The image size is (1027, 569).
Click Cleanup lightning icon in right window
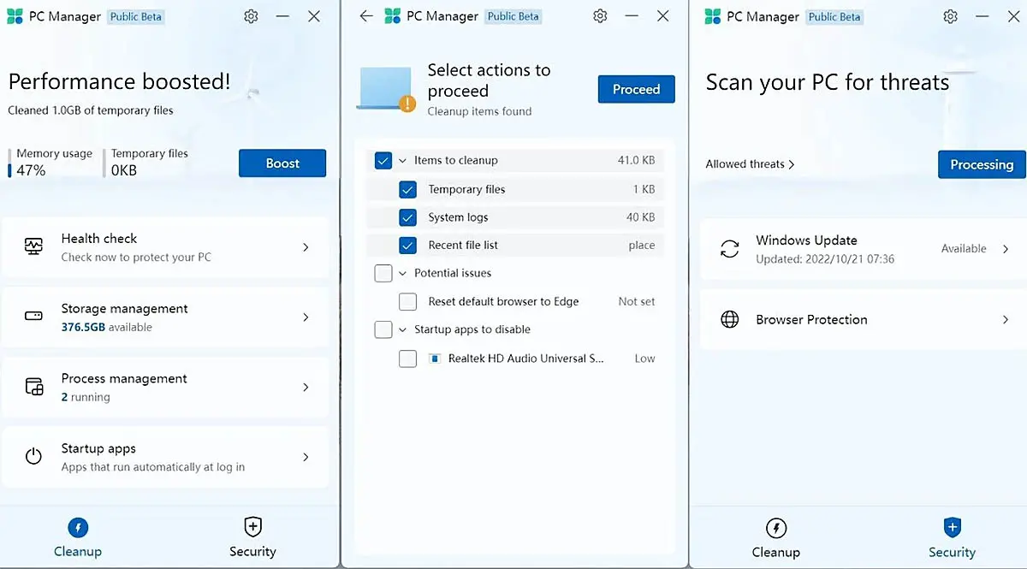point(776,527)
